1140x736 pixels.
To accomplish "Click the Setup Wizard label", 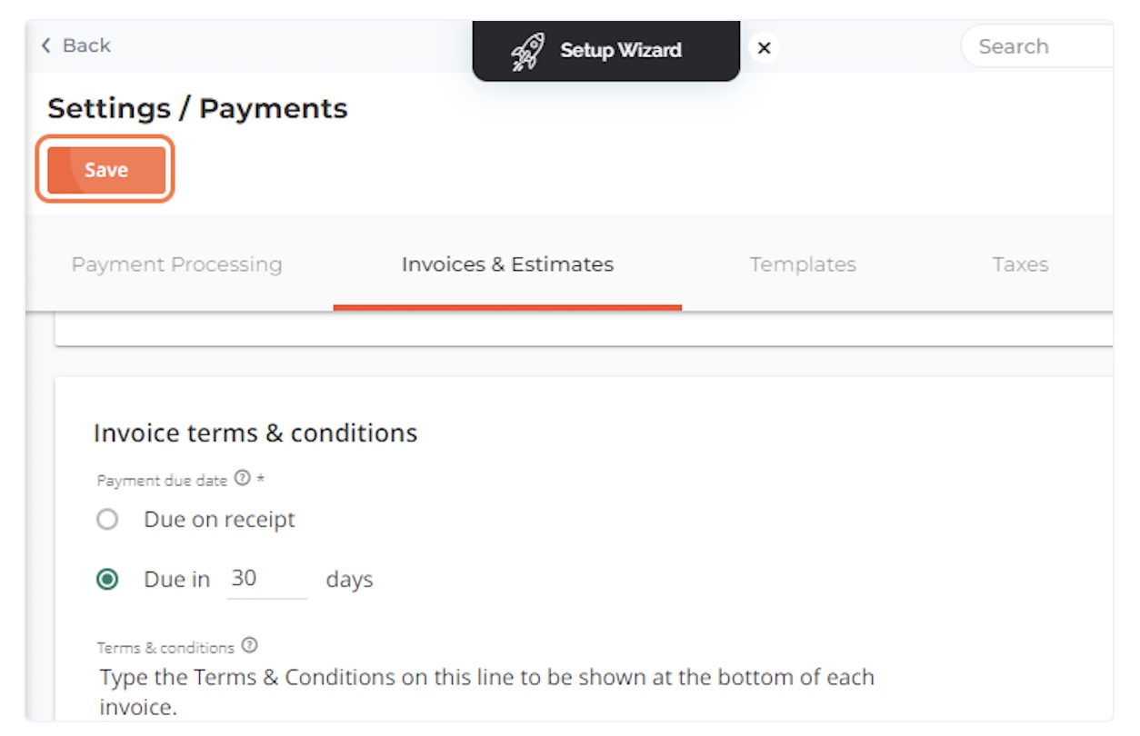I will 624,50.
